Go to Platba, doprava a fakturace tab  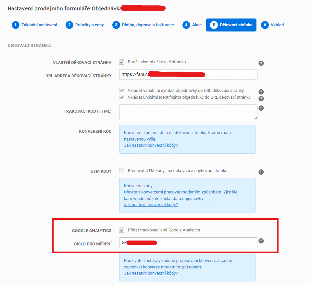(143, 25)
